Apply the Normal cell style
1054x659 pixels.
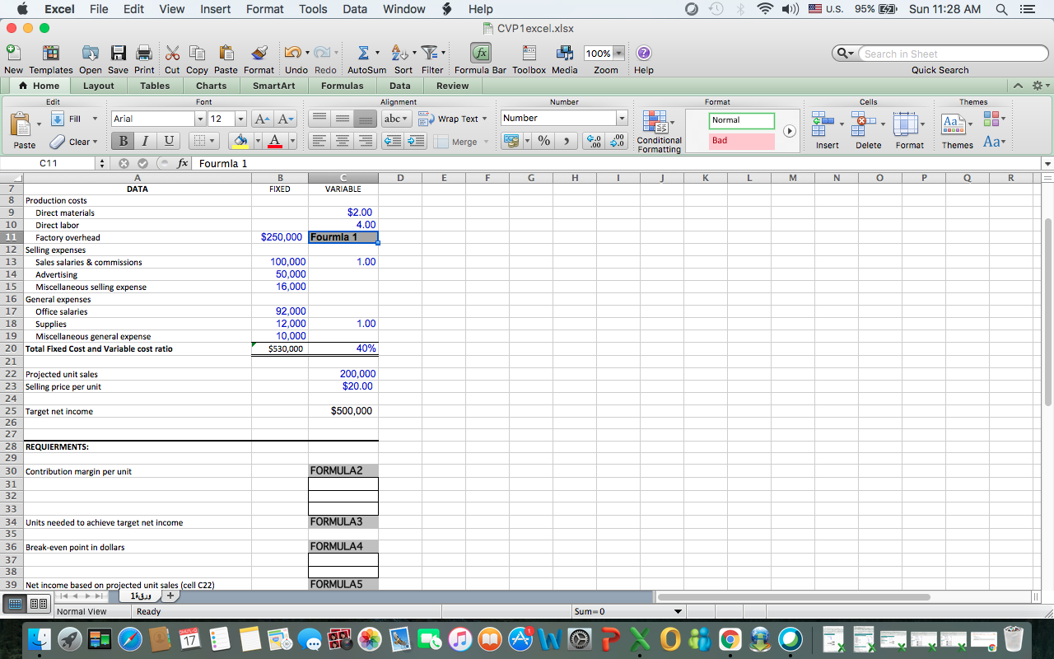point(742,120)
